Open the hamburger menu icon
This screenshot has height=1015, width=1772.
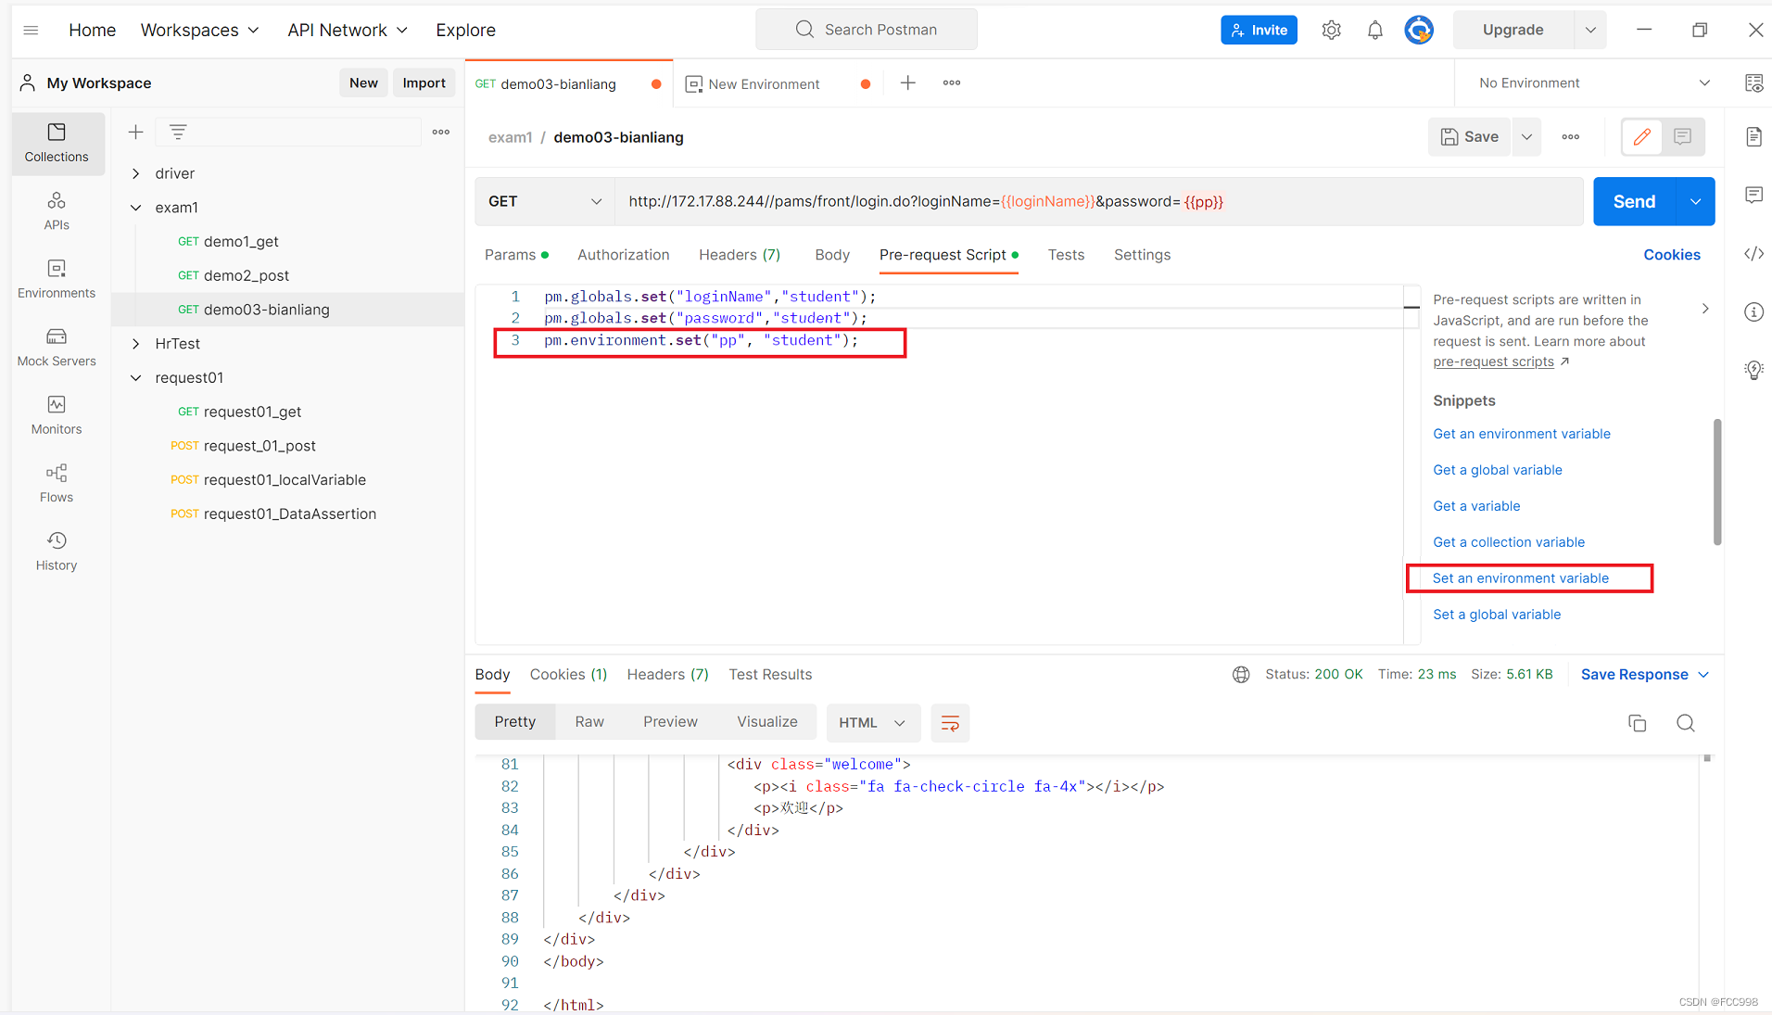point(31,30)
